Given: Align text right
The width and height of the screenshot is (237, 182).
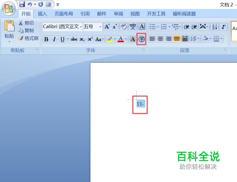Looking at the screenshot, I should pos(169,39).
